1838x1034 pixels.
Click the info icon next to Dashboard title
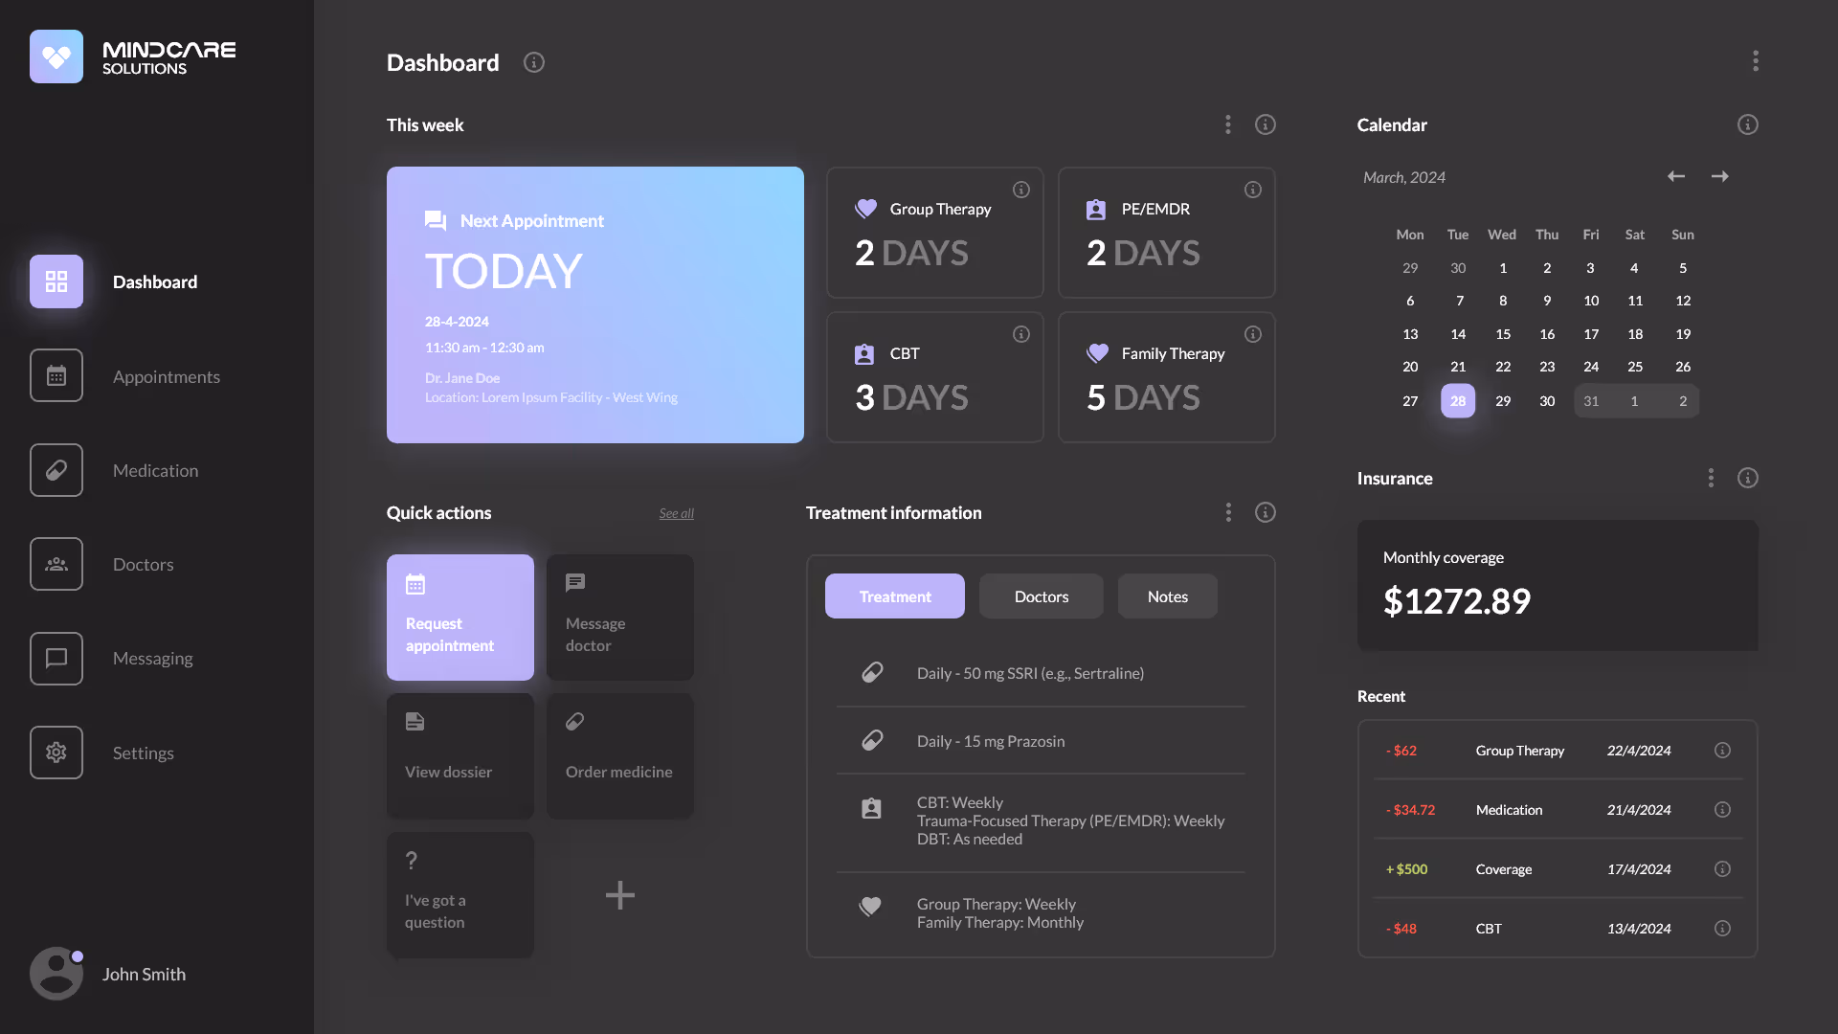tap(534, 62)
